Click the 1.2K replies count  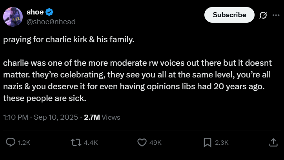[24, 143]
